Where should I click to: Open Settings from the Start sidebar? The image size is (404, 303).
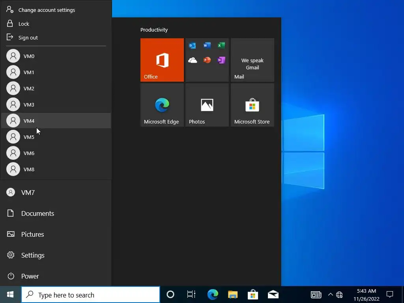click(56, 255)
